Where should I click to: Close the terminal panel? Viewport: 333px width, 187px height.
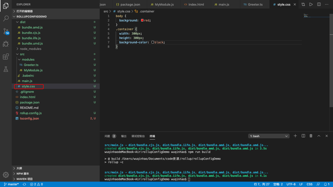click(327, 136)
